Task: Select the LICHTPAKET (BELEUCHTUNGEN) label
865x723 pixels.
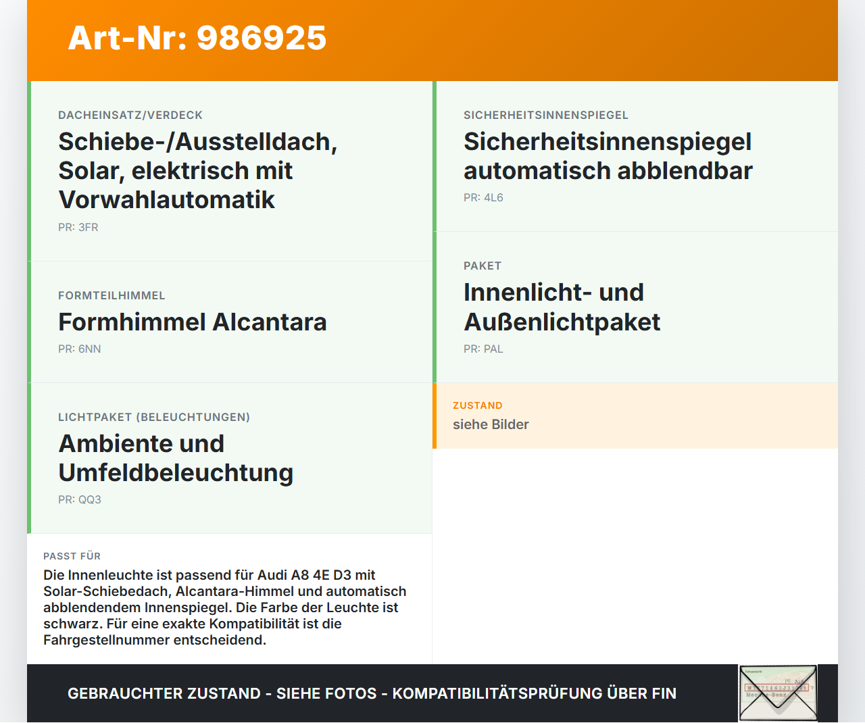Action: pyautogui.click(x=155, y=417)
